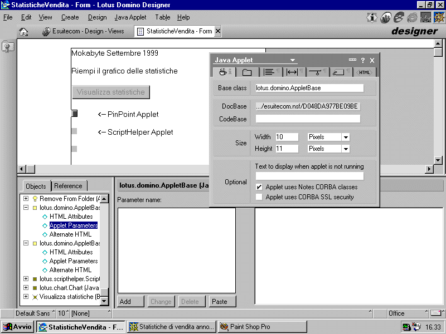446x334 pixels.
Task: Click the form vertical scrollbar down arrow
Action: [438, 160]
